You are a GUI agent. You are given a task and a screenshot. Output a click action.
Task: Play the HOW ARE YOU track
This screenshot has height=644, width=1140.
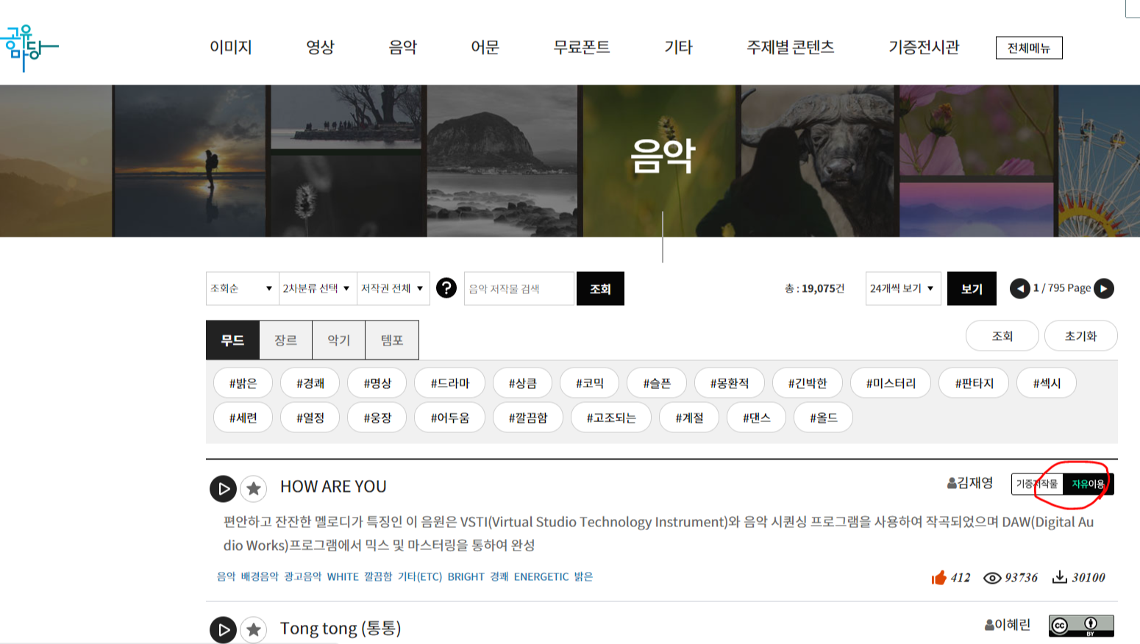(223, 488)
